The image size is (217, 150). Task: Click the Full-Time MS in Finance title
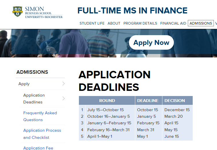[x=132, y=11]
